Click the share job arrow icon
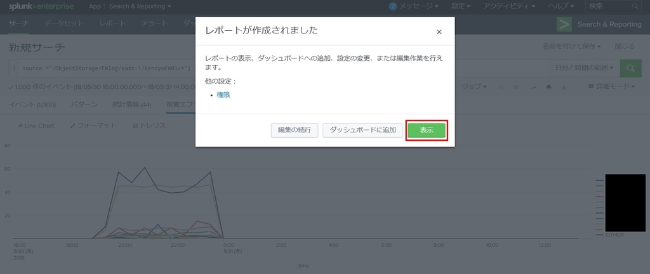650x274 pixels. 533,86
